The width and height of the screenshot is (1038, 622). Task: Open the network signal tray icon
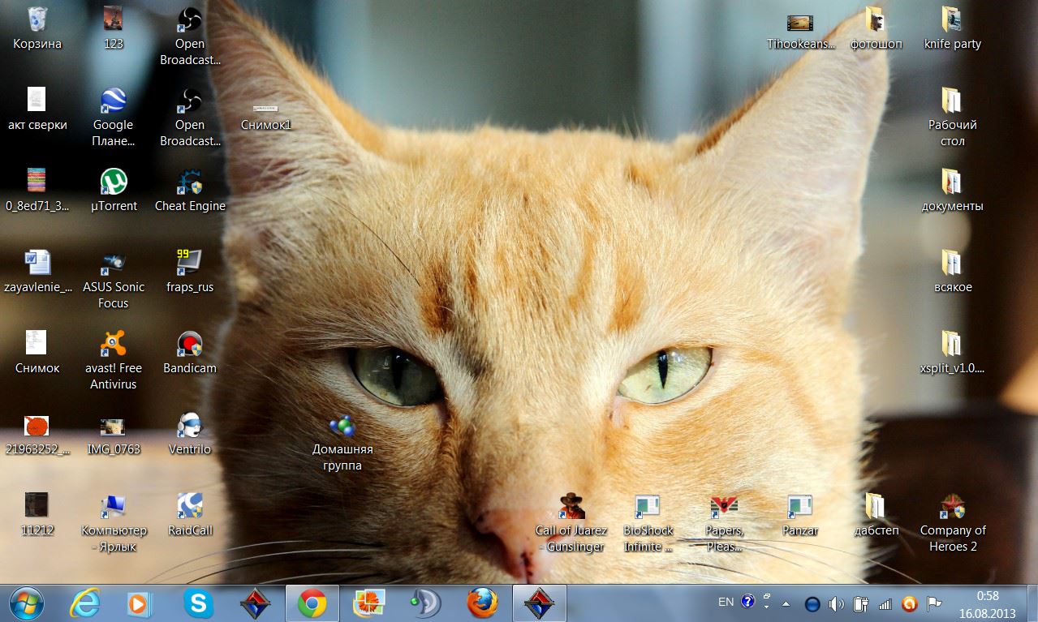point(885,603)
